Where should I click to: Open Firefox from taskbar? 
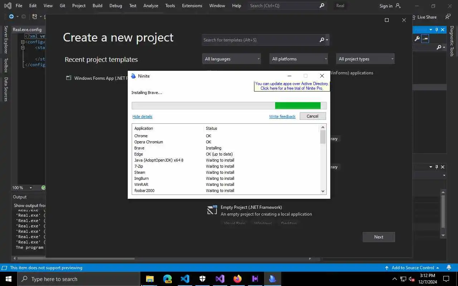point(237,279)
